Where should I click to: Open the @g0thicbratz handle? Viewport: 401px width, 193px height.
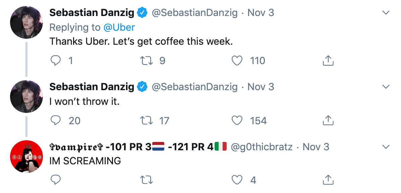coord(262,147)
